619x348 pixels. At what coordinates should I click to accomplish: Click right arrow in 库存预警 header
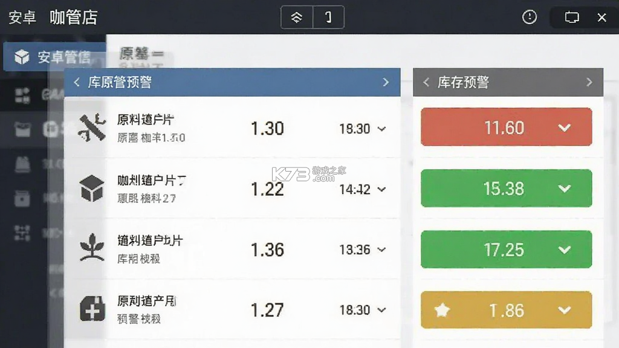589,82
